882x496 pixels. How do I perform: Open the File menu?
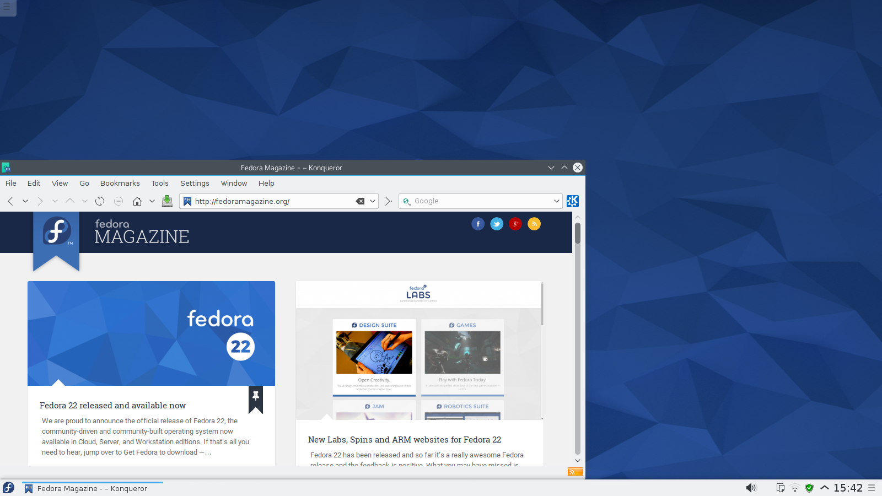tap(11, 183)
